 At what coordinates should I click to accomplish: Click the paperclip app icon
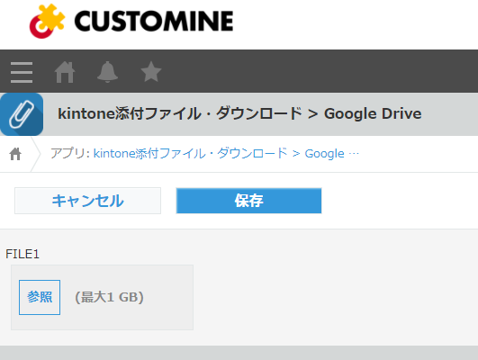pos(22,114)
